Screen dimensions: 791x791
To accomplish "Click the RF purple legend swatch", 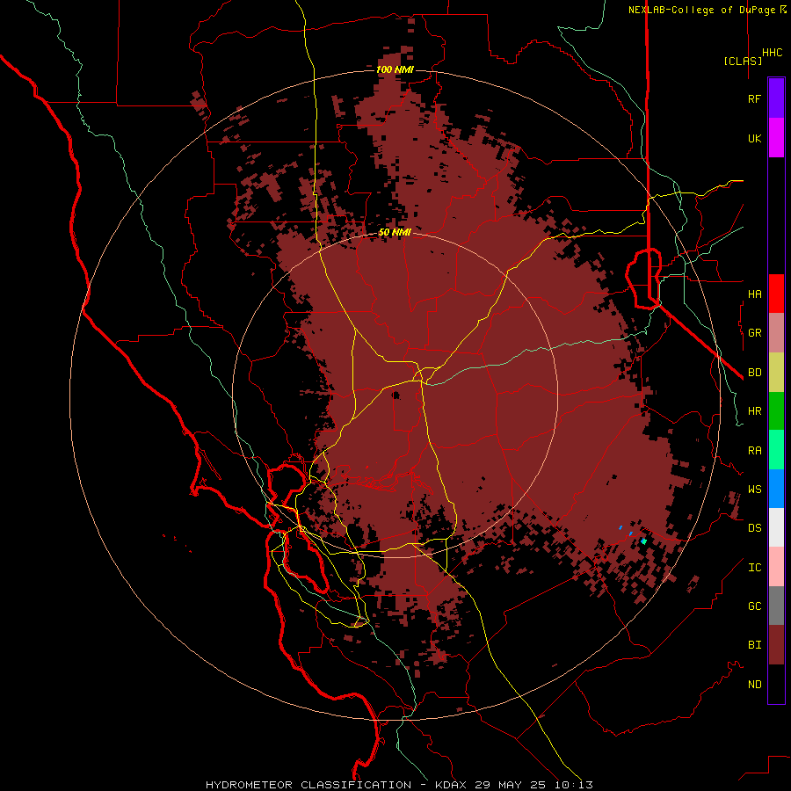I will tap(776, 98).
